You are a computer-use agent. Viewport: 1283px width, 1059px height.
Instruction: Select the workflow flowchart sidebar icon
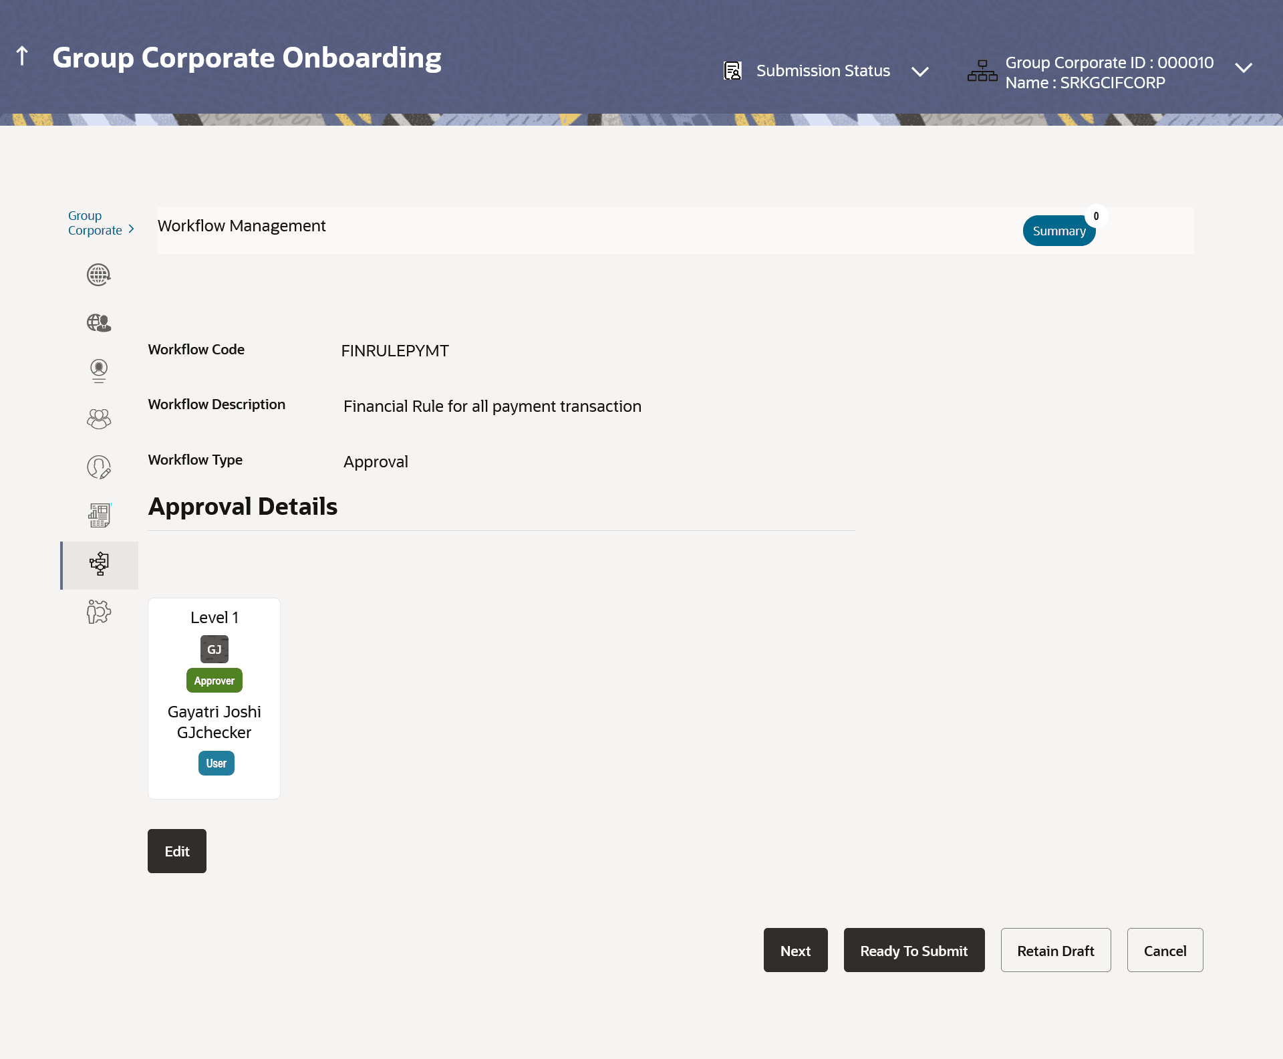click(x=99, y=564)
